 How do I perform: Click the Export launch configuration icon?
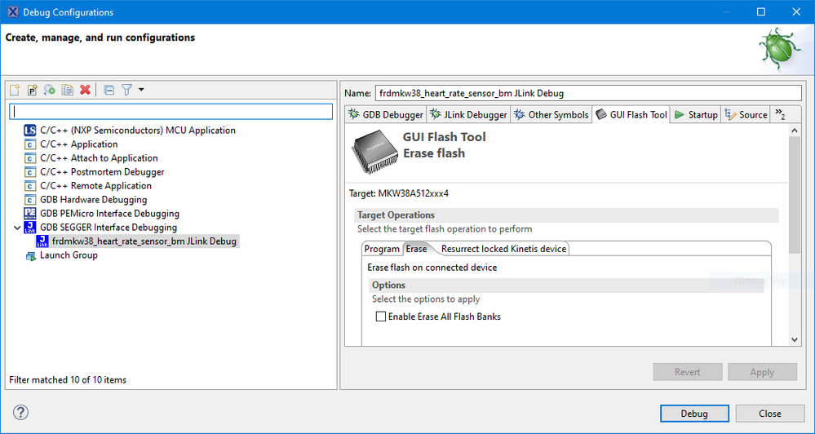[x=50, y=90]
